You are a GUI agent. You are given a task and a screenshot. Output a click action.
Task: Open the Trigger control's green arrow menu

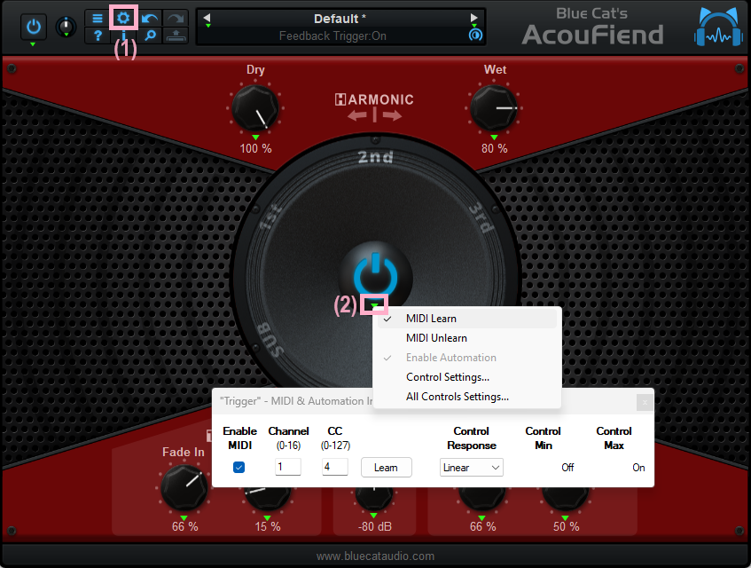pos(374,304)
